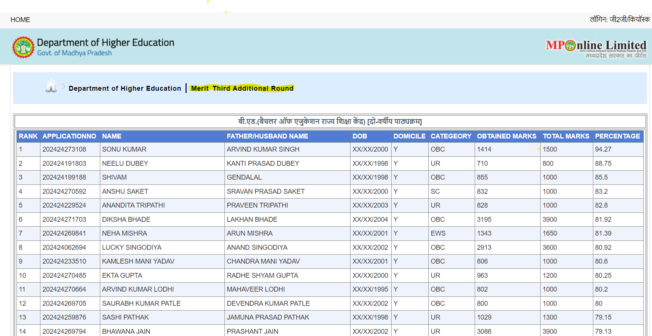Click obtained marks 1029
This screenshot has height=336, width=652.
[484, 317]
